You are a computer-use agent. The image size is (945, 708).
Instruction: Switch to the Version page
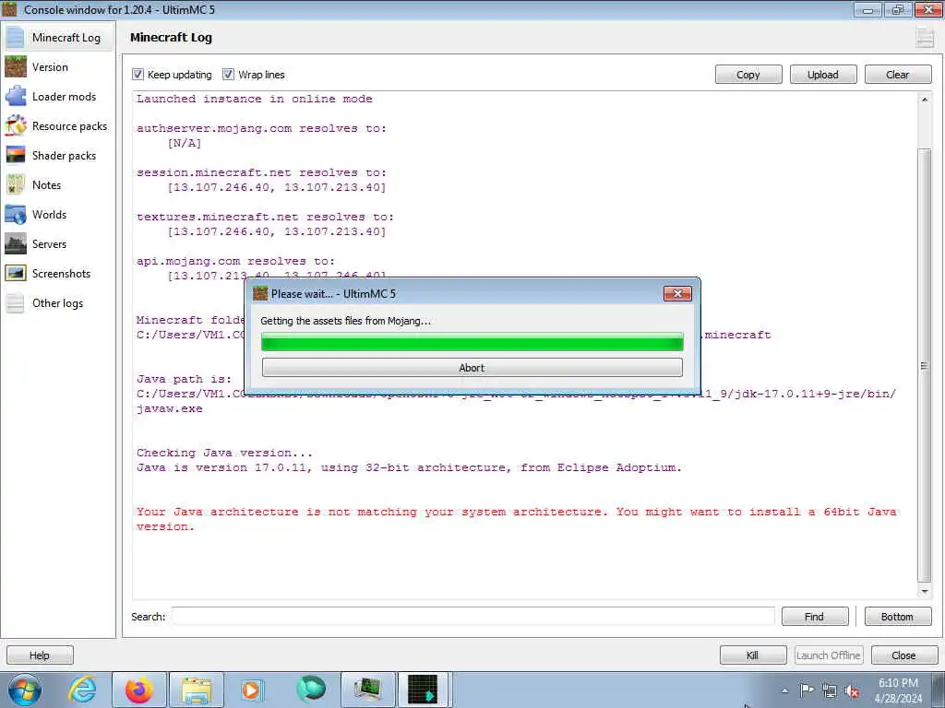tap(50, 66)
